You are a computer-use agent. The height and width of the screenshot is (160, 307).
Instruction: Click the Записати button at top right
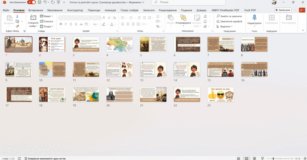[283, 10]
